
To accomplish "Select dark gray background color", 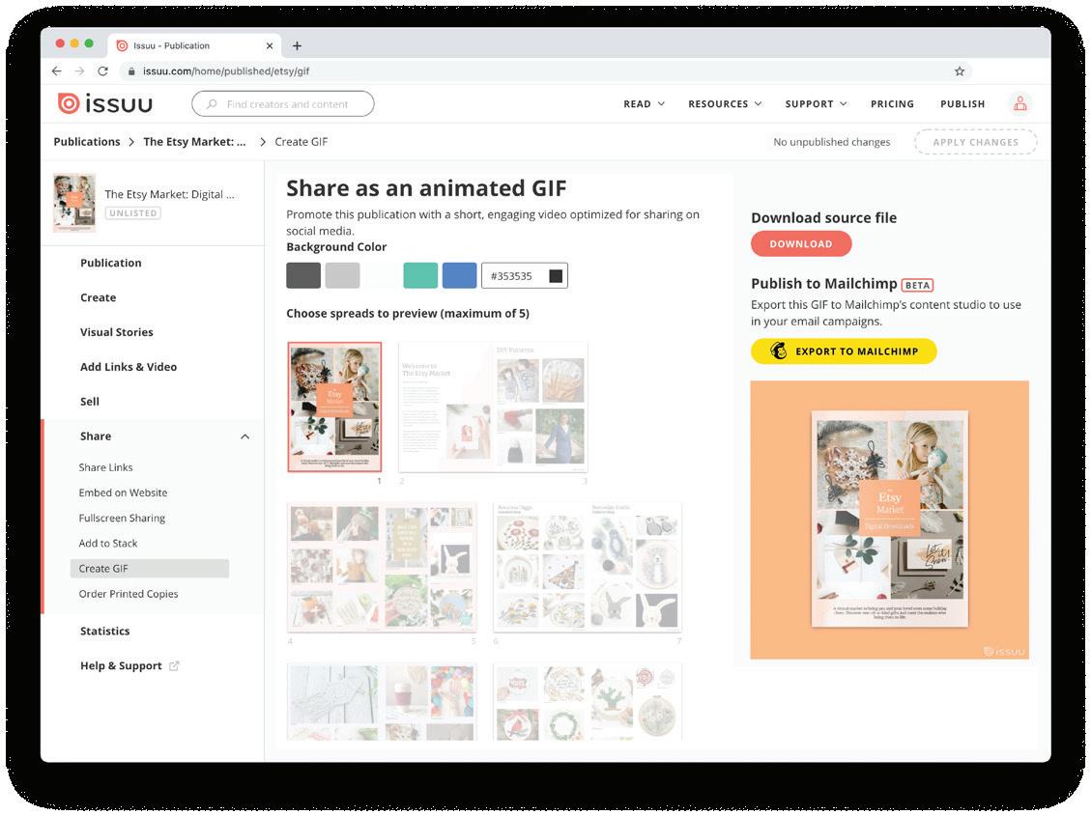I will pyautogui.click(x=303, y=275).
